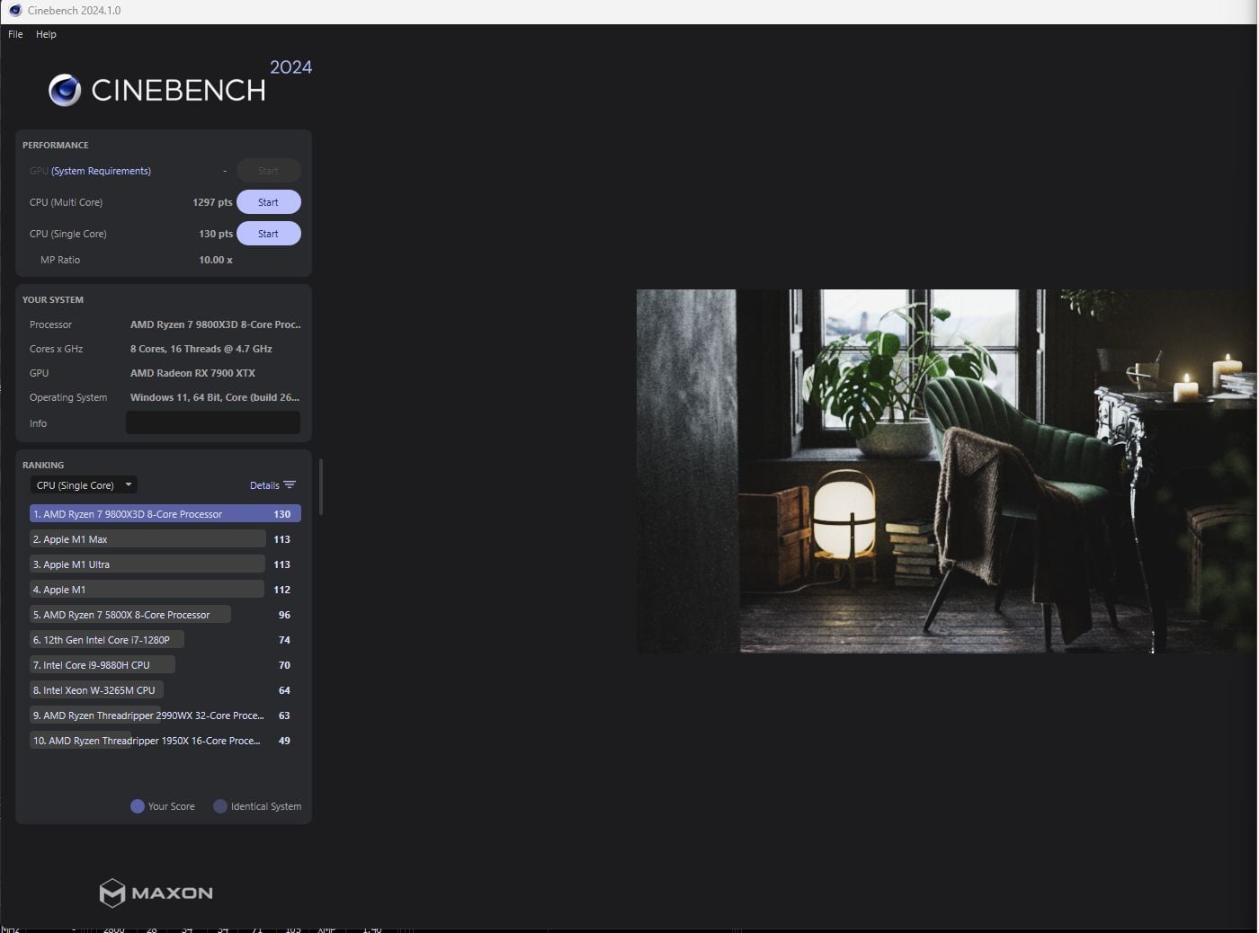The image size is (1259, 933).
Task: Open the File menu
Action: 15,34
